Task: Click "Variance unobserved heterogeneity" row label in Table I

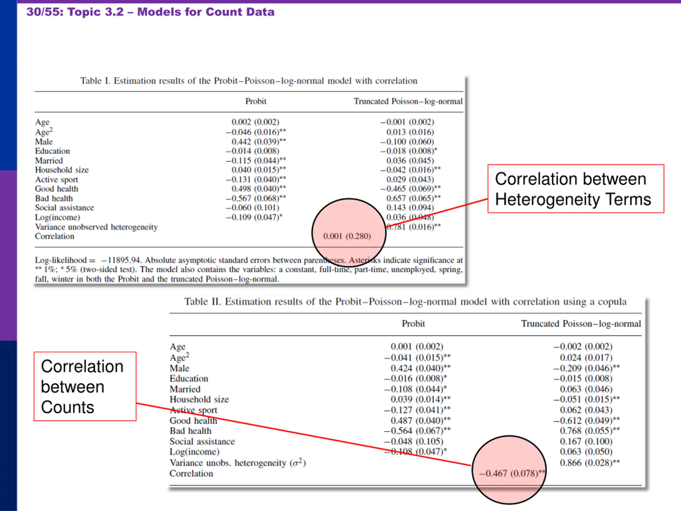Action: [96, 227]
